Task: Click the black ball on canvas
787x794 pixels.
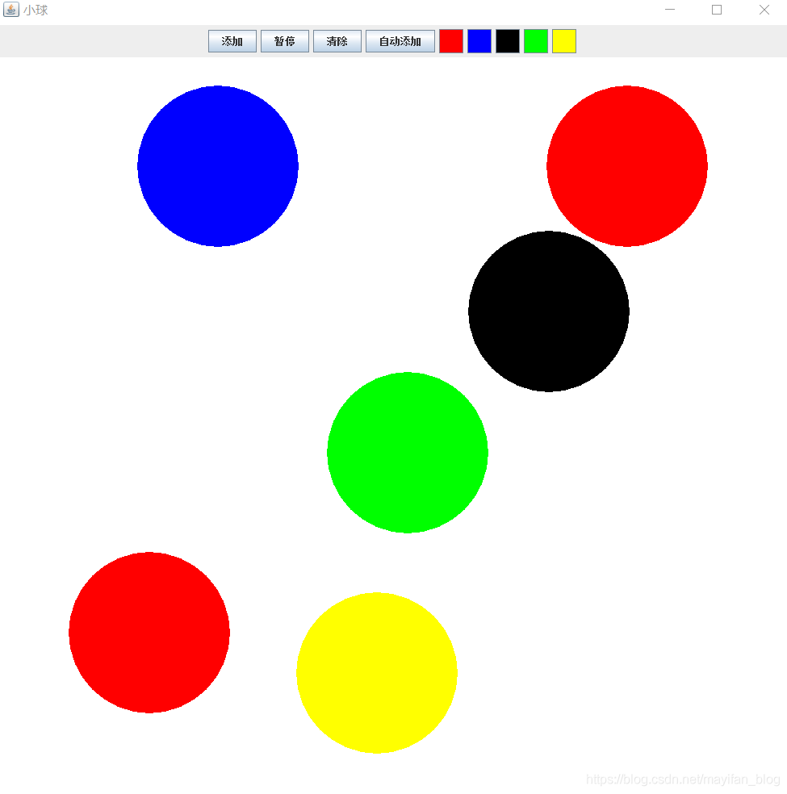Action: tap(549, 311)
